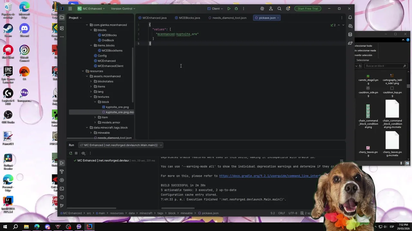
Task: Collapse the resources folder node
Action: click(83, 71)
